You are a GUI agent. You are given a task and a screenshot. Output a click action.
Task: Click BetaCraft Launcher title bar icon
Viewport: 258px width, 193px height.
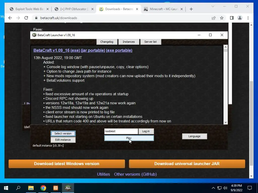tap(34, 35)
